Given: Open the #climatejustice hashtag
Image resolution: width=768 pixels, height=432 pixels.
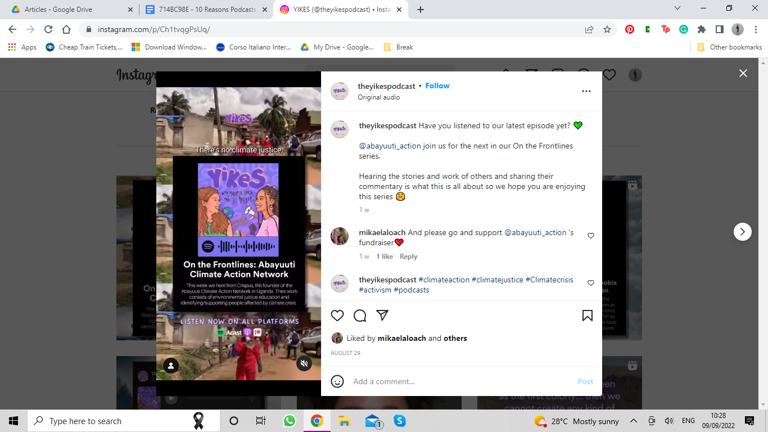Looking at the screenshot, I should [x=497, y=280].
